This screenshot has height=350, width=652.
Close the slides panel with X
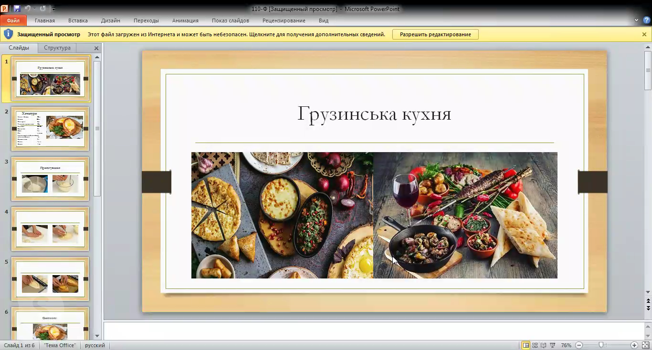96,48
